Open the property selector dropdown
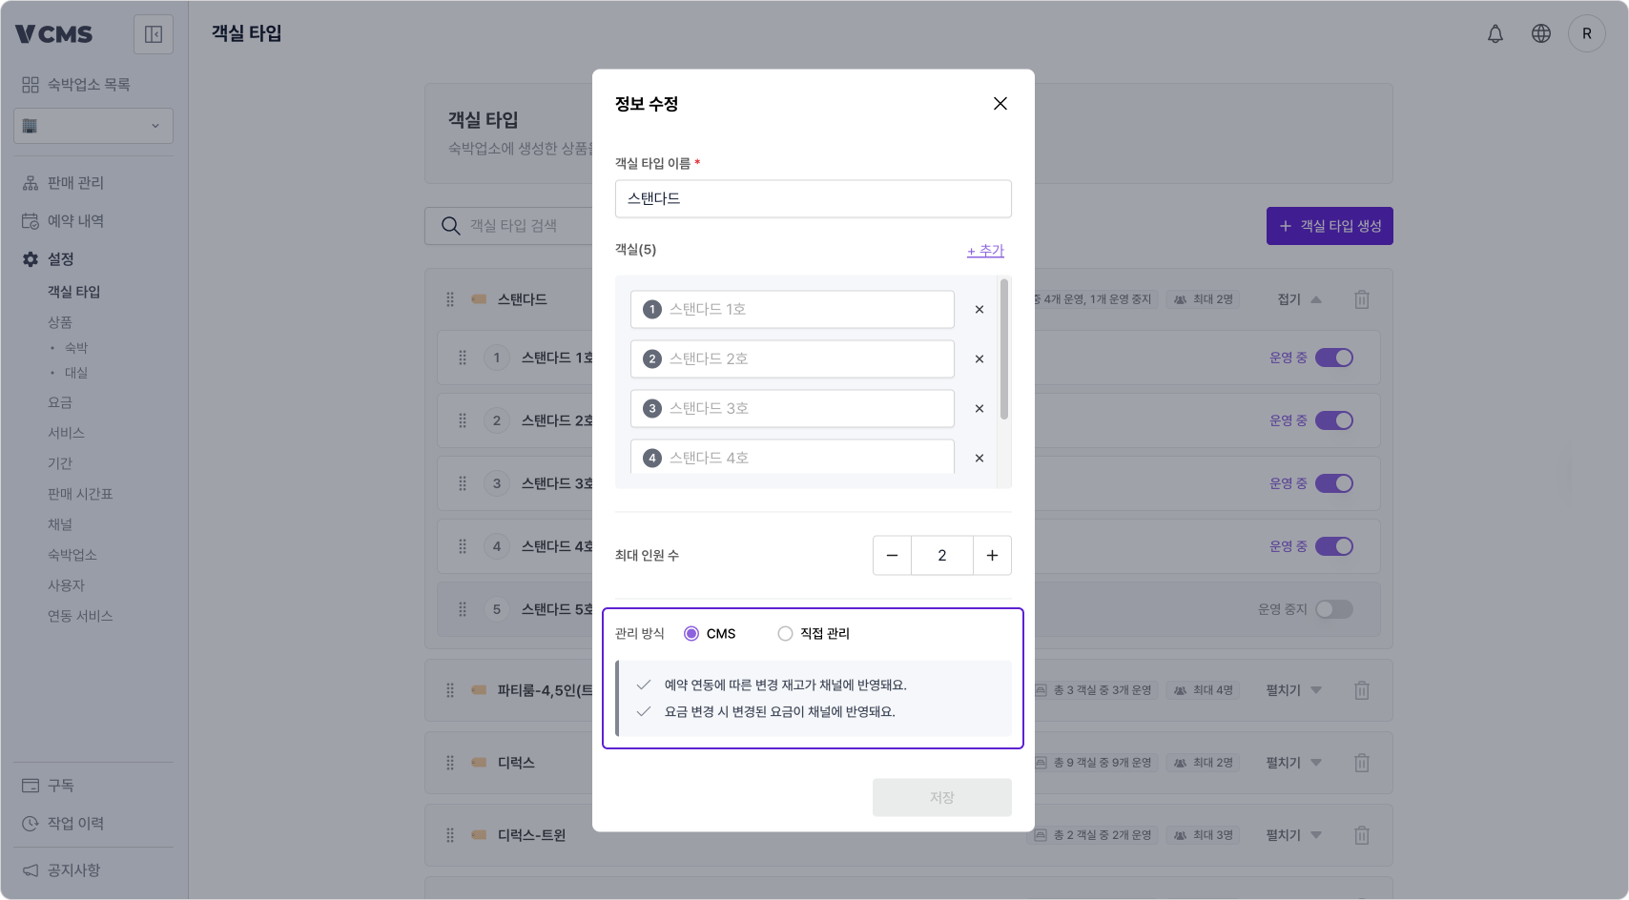The width and height of the screenshot is (1629, 900). tap(93, 125)
